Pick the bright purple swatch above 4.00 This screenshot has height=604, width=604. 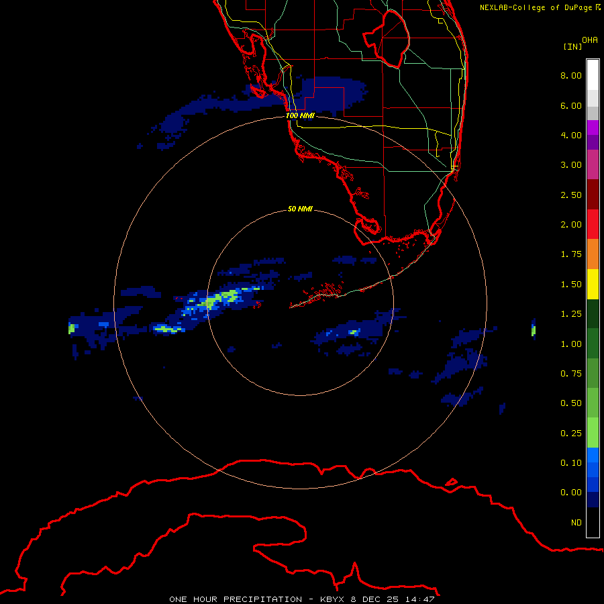[593, 128]
